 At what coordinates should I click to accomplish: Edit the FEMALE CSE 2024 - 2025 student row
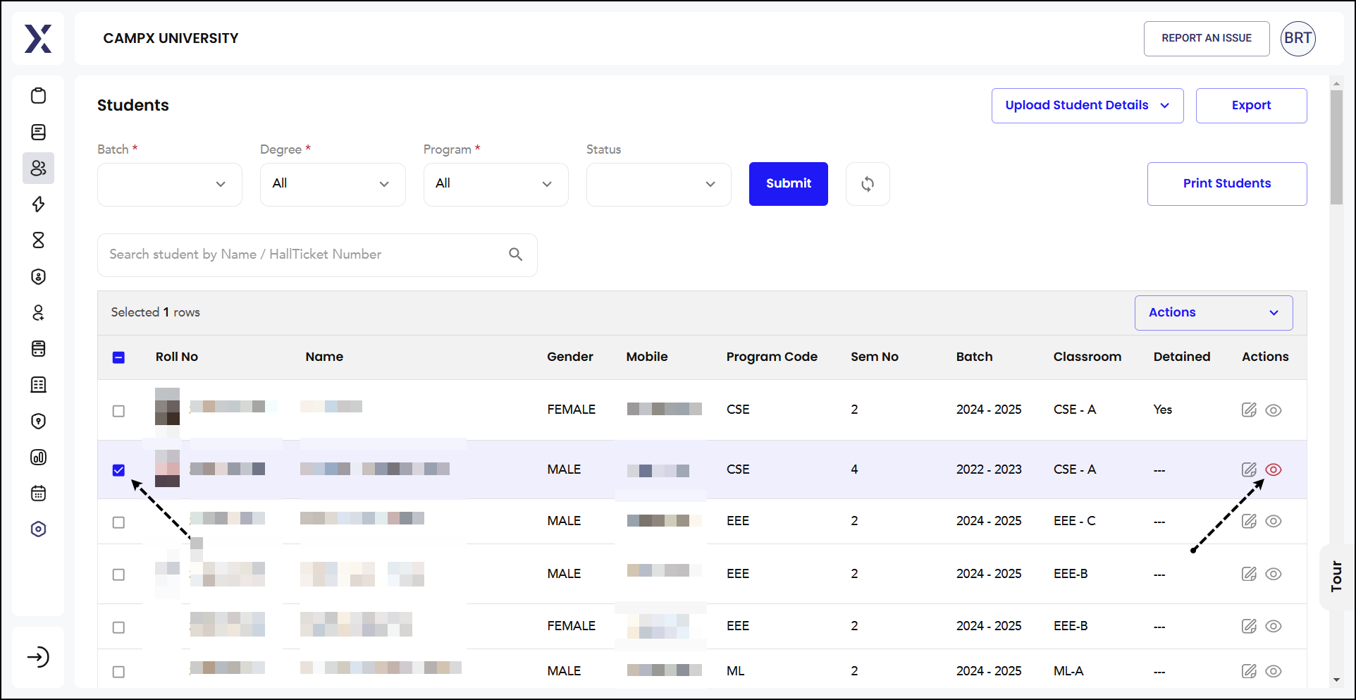(1249, 410)
